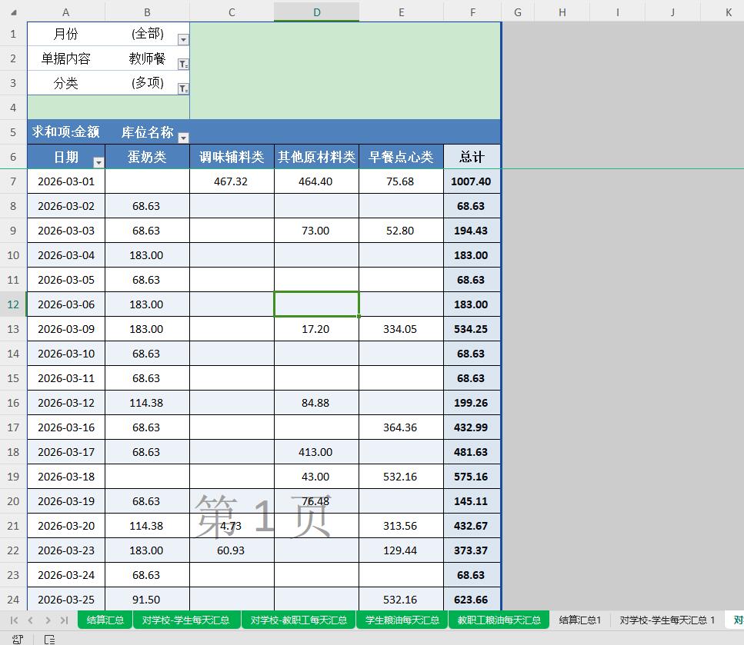Jump to the first sheet tab arrow
This screenshot has width=744, height=645.
(14, 620)
